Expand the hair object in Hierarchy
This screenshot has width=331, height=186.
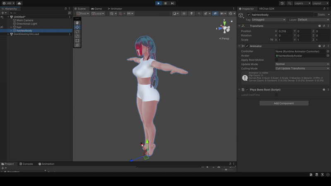(12, 27)
